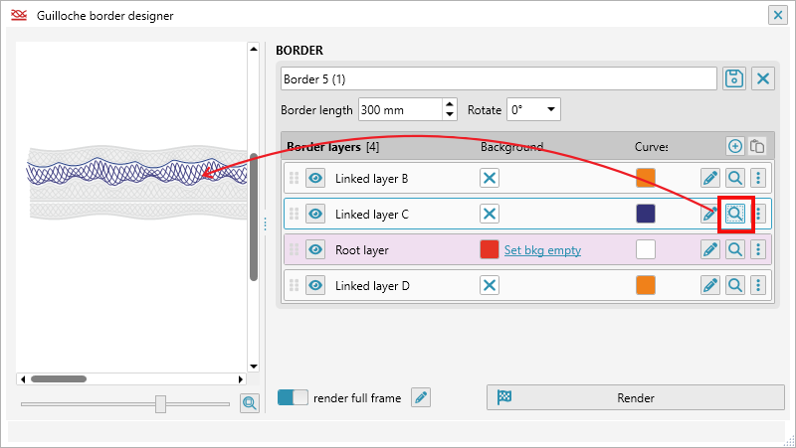The image size is (796, 448).
Task: Select the 'Linked layer B' row label
Action: coord(371,179)
